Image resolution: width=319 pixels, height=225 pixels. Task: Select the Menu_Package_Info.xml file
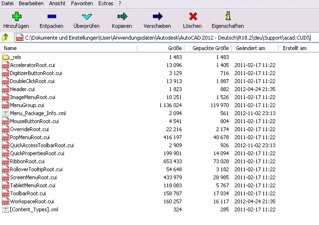point(38,113)
